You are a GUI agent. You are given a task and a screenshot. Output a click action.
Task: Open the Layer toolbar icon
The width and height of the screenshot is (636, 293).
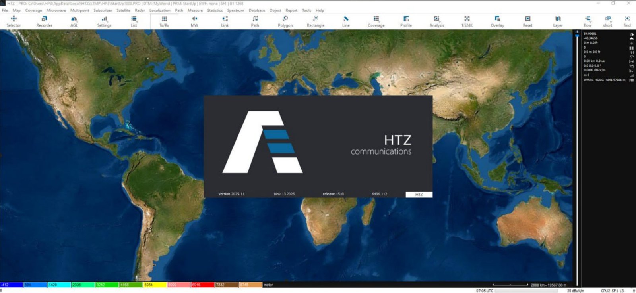coord(558,21)
